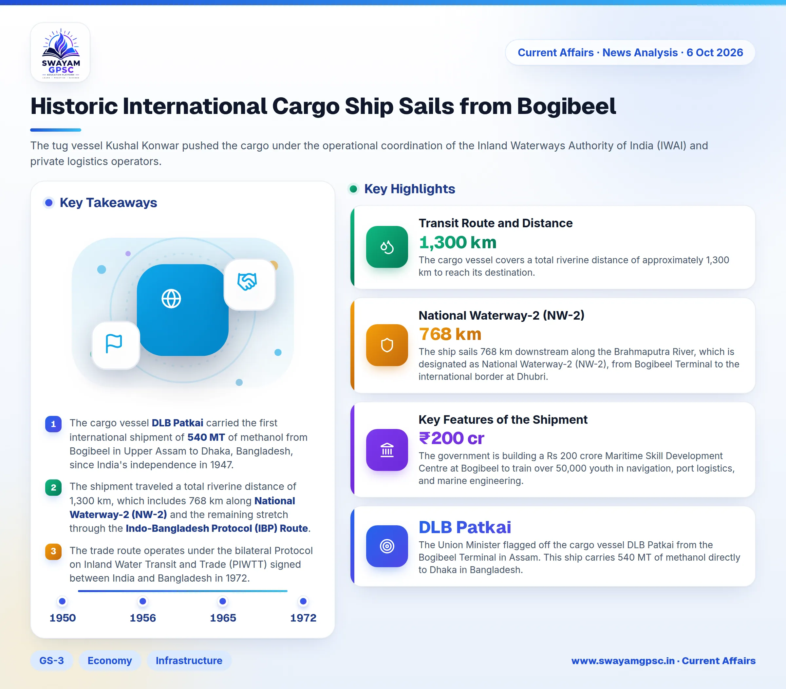Click the GS-3 tag

51,661
